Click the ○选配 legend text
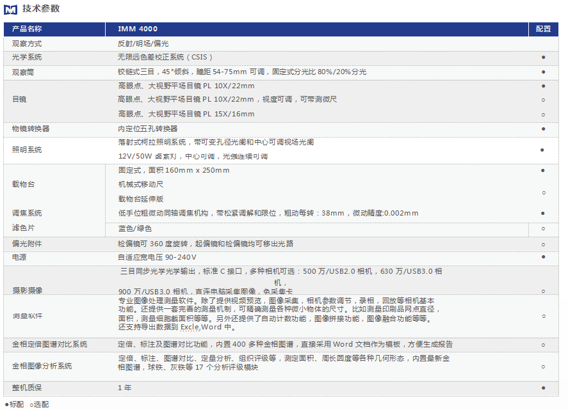568x410 pixels. 40,404
